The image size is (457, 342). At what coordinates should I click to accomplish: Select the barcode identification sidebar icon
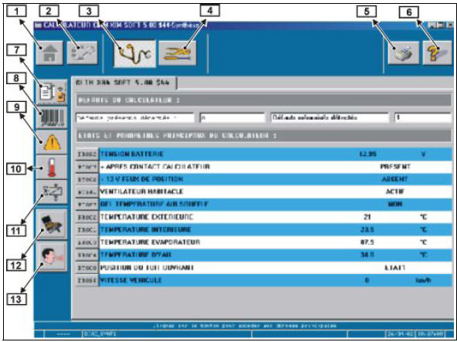pyautogui.click(x=52, y=117)
